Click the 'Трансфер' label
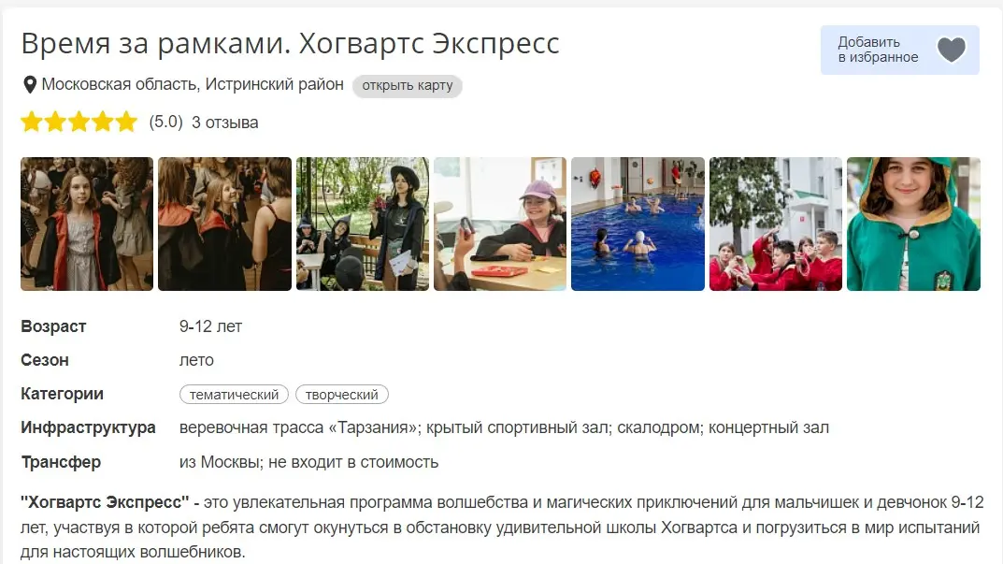The width and height of the screenshot is (1003, 564). tap(61, 462)
